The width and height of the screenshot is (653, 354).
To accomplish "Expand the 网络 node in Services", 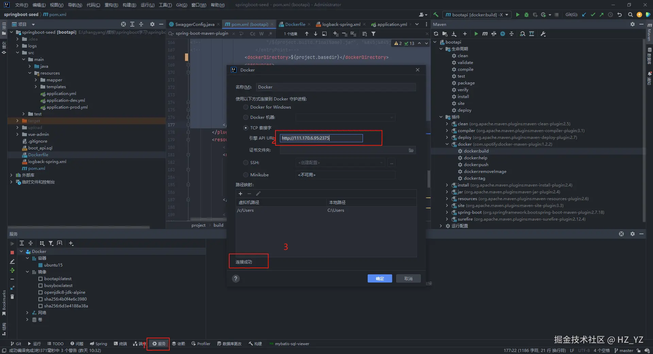I will pos(28,313).
